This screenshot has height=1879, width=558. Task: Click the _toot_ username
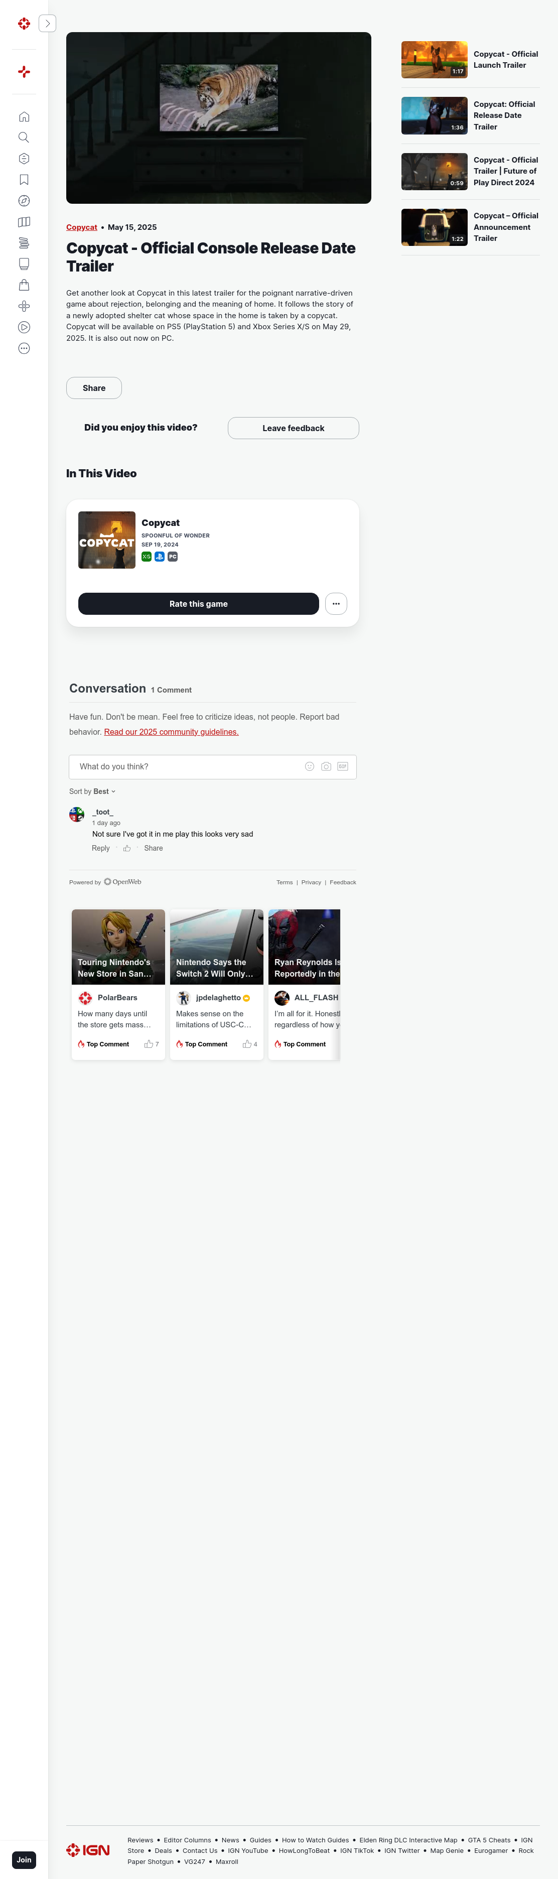103,812
